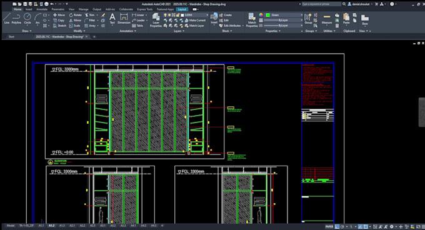Expand the Utilities panel
This screenshot has height=230, width=425.
pyautogui.click(x=329, y=31)
